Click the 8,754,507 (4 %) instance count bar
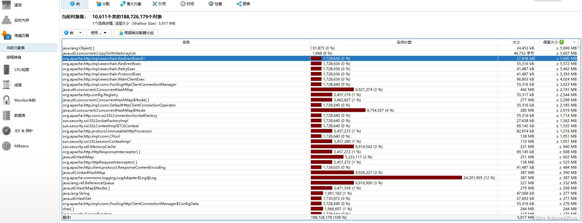Image resolution: width=582 pixels, height=223 pixels. [338, 110]
